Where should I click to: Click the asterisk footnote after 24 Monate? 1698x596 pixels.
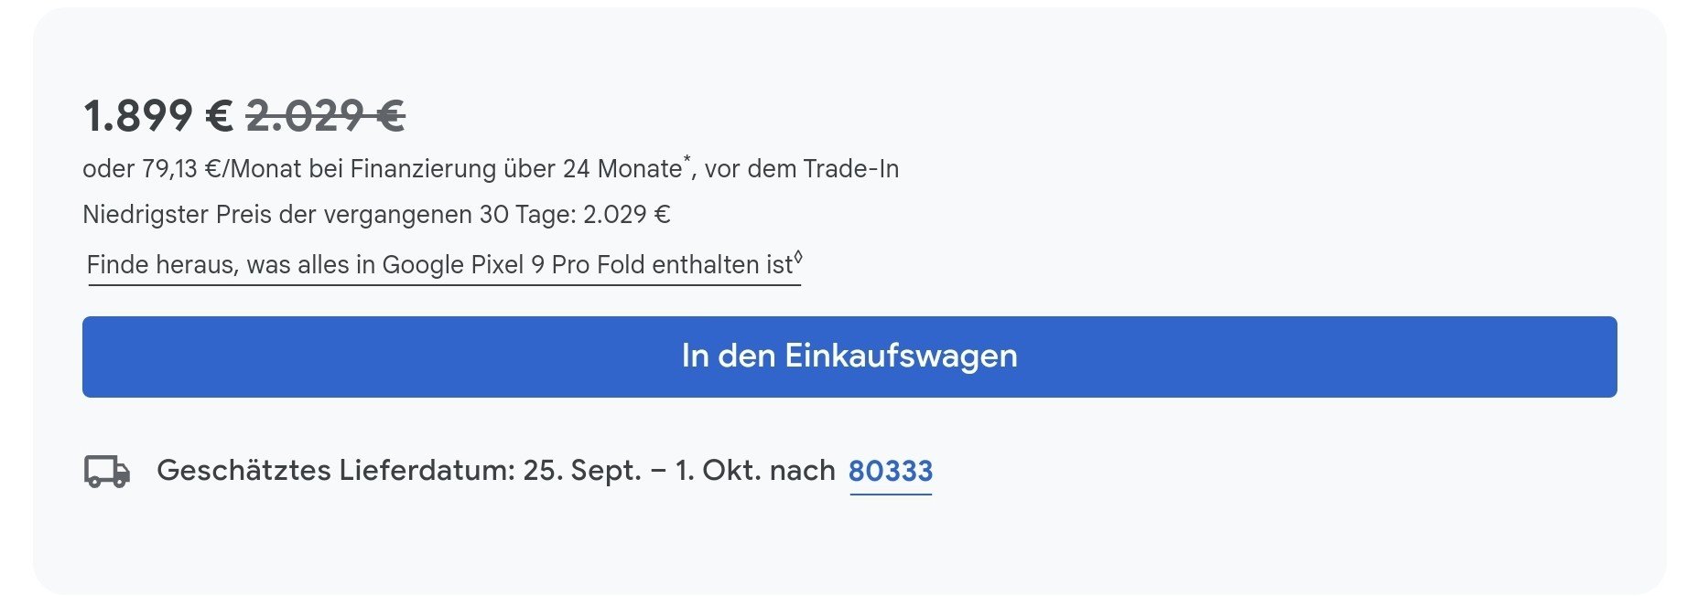tap(687, 159)
